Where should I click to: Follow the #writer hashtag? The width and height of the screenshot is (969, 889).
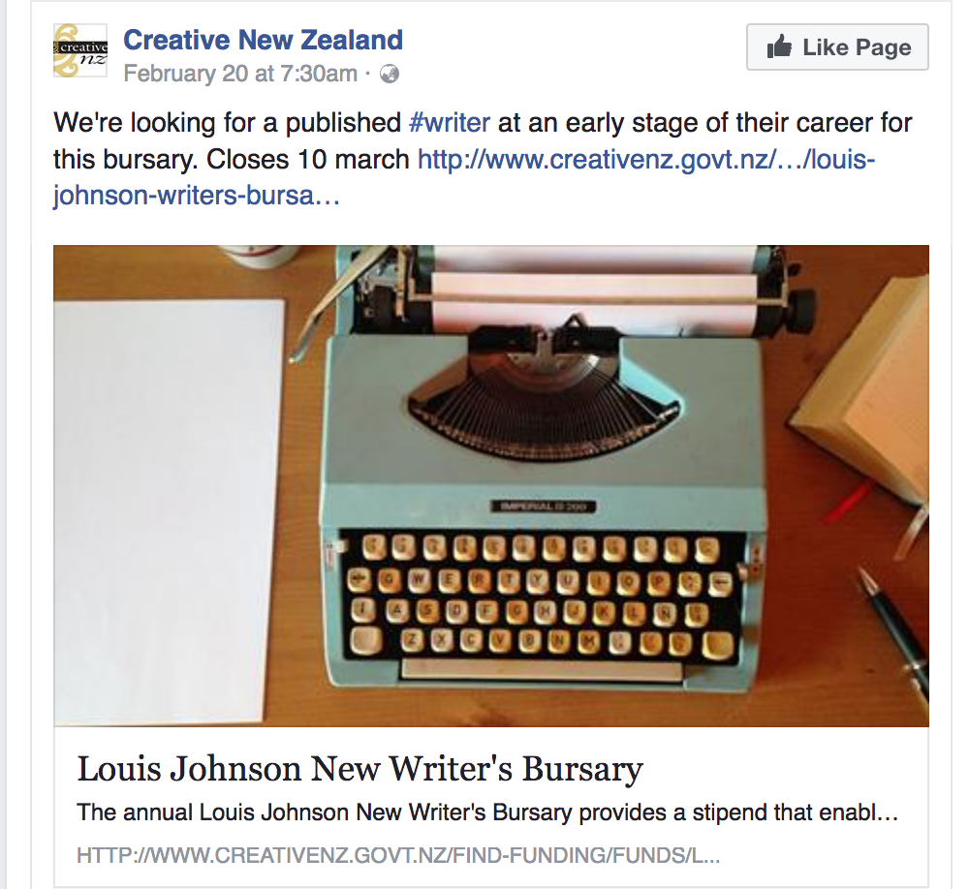[450, 123]
